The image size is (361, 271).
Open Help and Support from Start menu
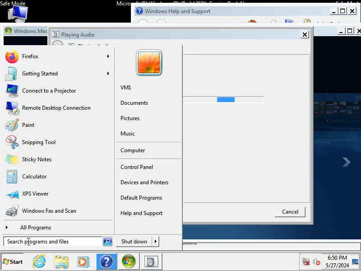point(142,213)
